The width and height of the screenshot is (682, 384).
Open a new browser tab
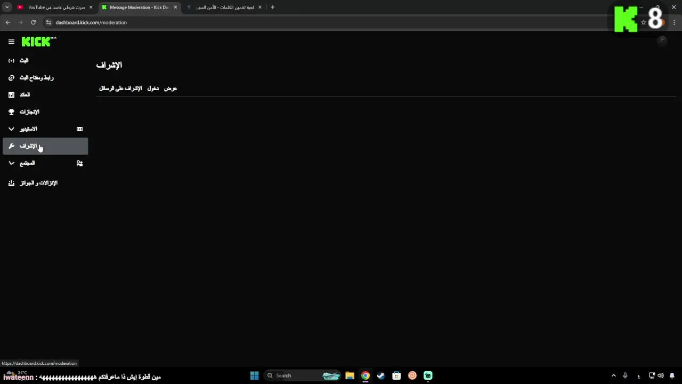[273, 7]
